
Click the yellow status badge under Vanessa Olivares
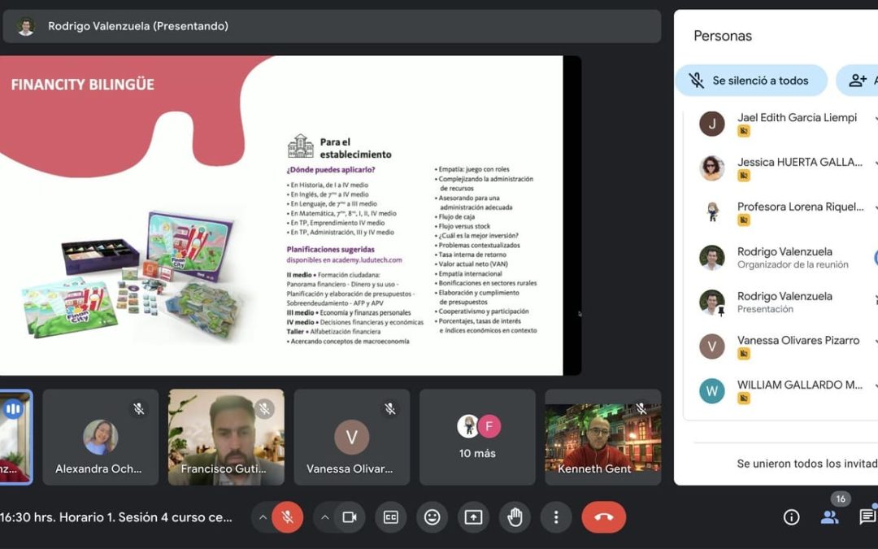pyautogui.click(x=744, y=354)
